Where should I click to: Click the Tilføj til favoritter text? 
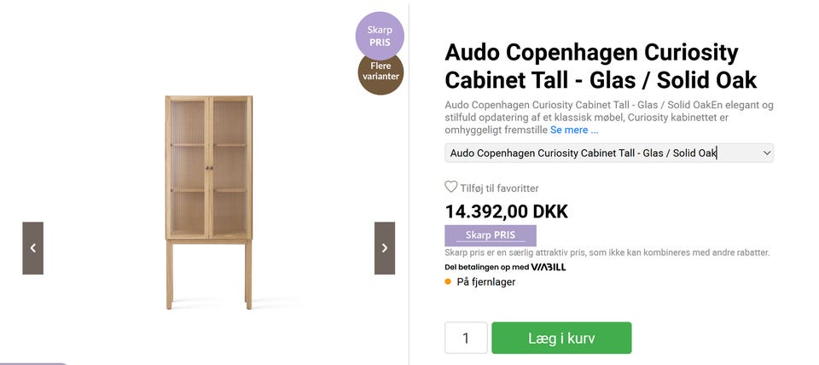499,188
